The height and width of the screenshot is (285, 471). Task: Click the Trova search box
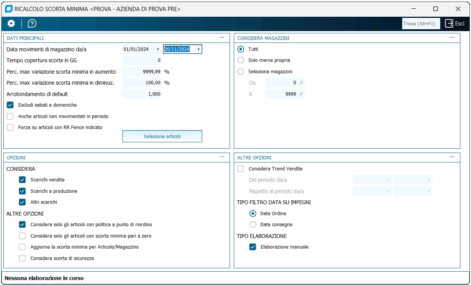(421, 24)
